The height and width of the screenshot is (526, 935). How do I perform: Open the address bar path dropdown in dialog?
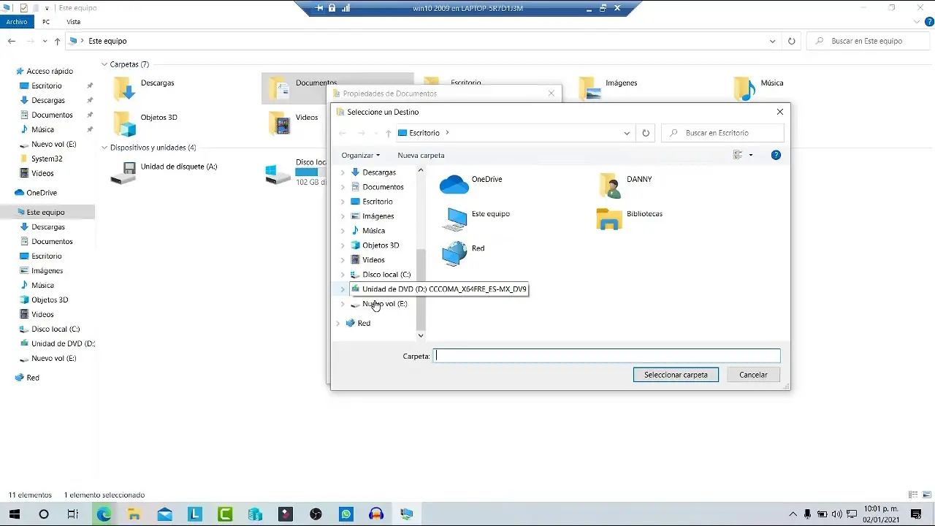pos(627,133)
